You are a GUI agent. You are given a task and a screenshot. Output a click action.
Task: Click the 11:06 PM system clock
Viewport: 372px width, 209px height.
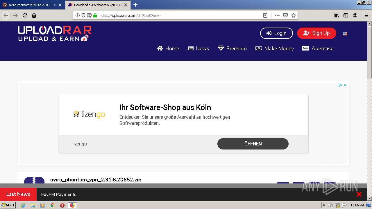pos(357,205)
